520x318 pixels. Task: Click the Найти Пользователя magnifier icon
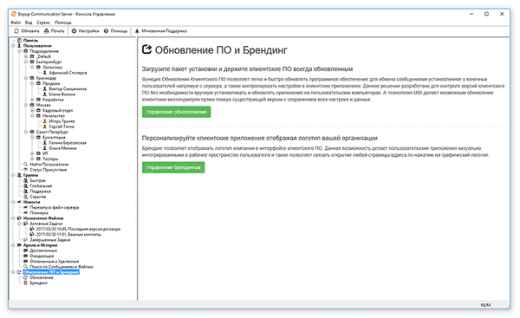pos(25,164)
